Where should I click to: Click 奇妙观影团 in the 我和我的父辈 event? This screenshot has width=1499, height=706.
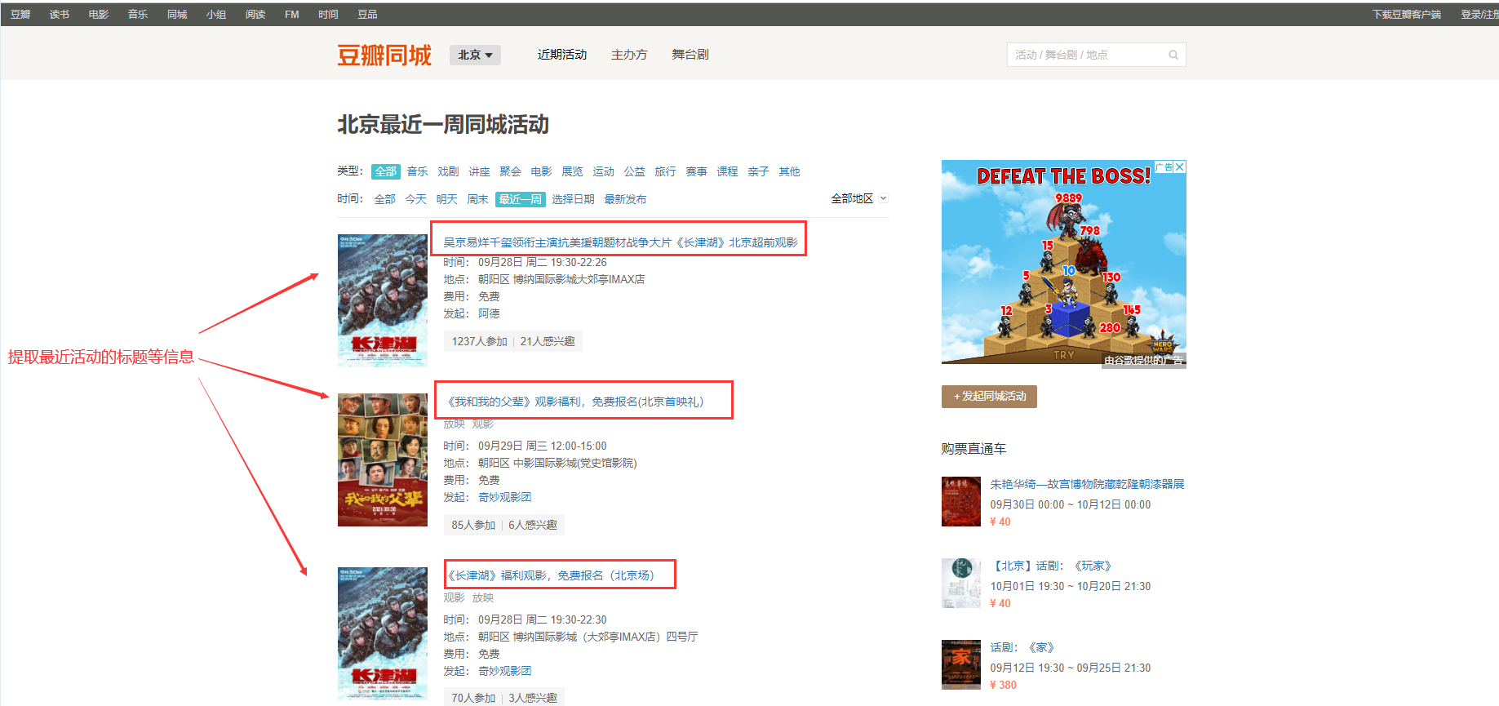coord(504,497)
